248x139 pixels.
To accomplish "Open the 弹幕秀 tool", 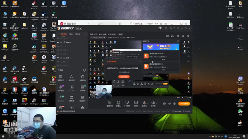I will [72, 99].
